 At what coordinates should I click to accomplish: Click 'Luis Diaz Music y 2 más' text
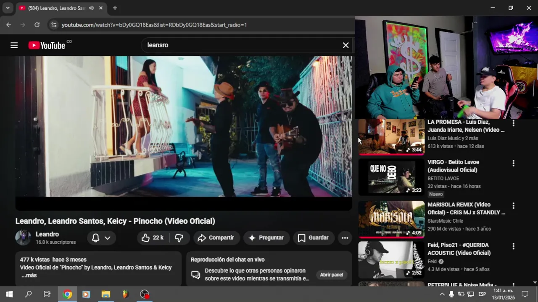coord(453,138)
